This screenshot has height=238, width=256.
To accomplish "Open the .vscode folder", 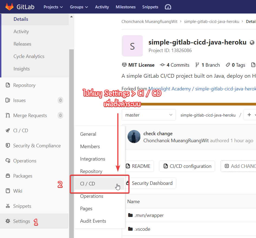I will click(142, 229).
